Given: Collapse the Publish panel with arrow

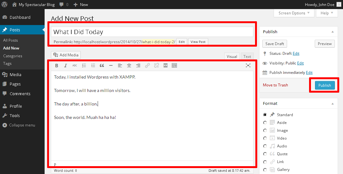Looking at the screenshot, I should 332,32.
